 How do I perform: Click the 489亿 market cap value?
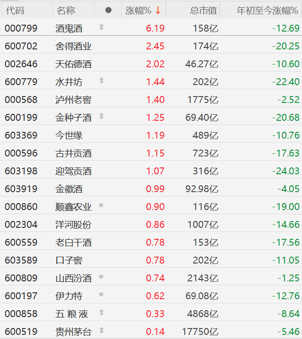pyautogui.click(x=205, y=135)
